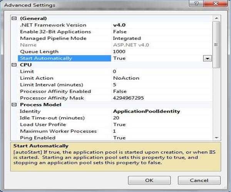Collapse the (General) section
The image size is (231, 192).
pyautogui.click(x=15, y=18)
